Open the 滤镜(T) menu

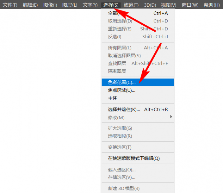[x=131, y=5]
